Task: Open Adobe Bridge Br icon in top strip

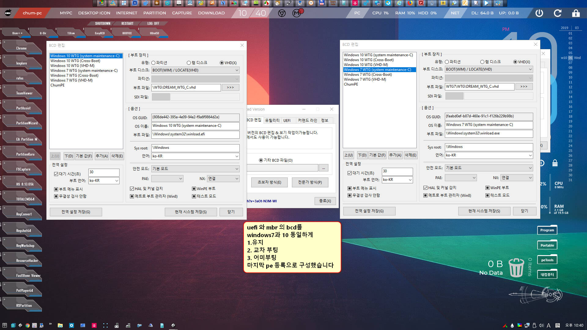Action: (x=157, y=3)
